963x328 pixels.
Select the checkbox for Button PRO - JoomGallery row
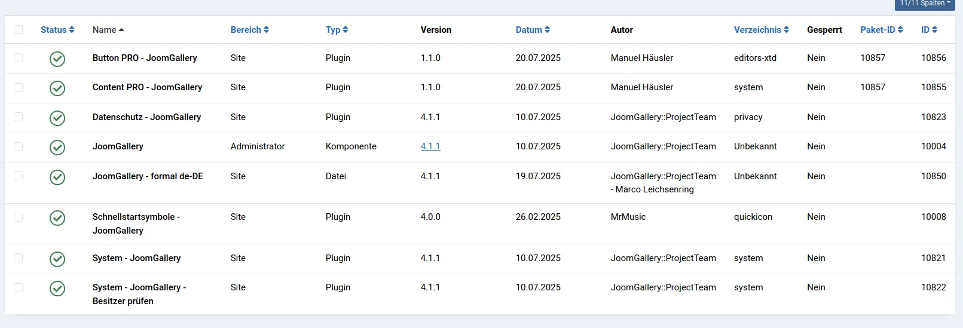pos(19,58)
